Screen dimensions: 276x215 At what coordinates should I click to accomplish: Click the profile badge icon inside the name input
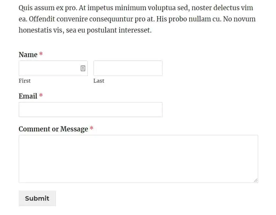[83, 68]
